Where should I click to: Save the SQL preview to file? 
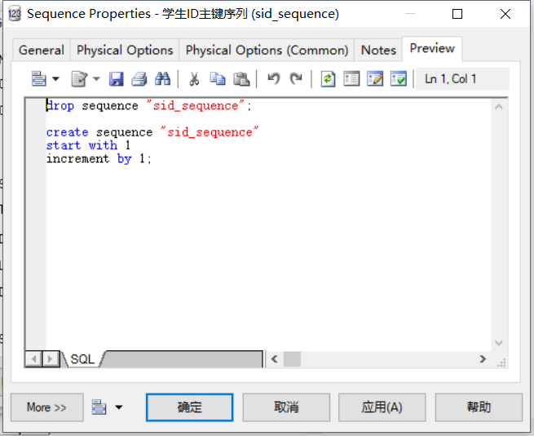pos(116,79)
